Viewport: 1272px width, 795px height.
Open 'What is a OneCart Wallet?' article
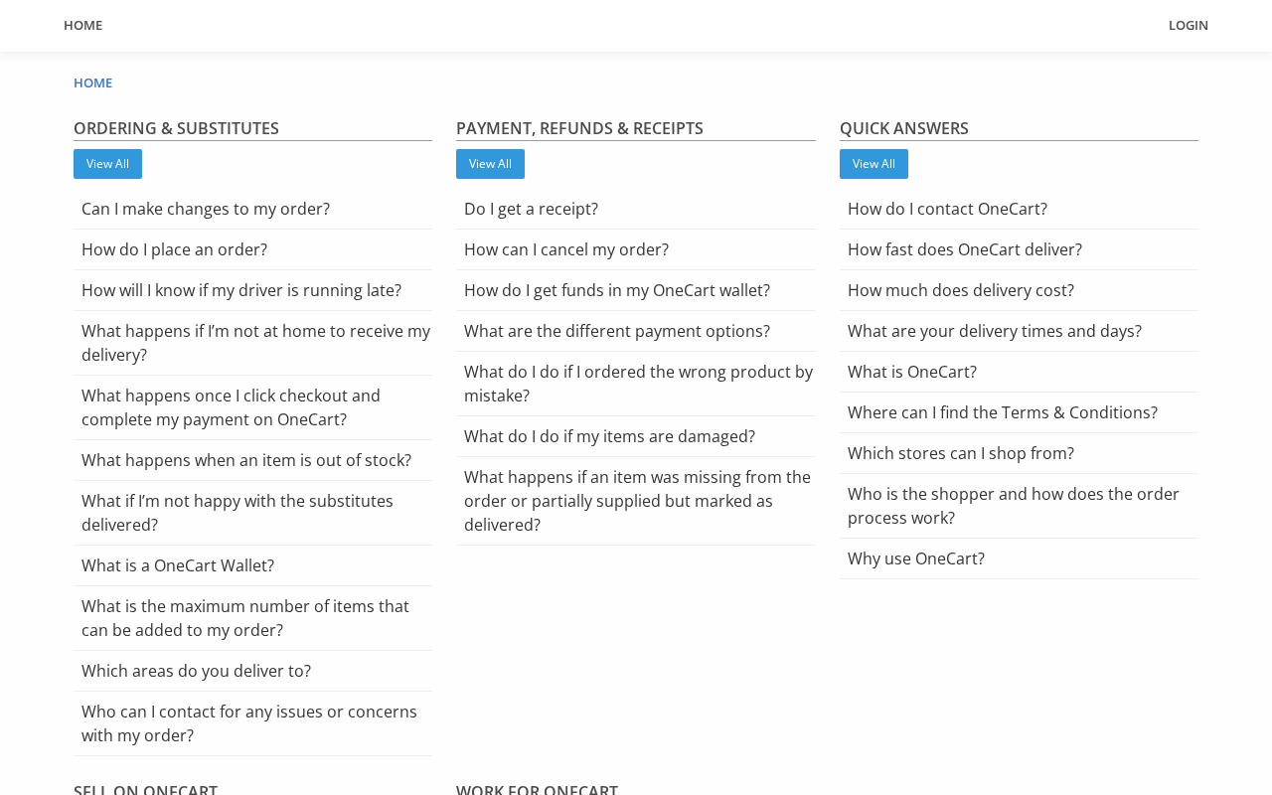(x=252, y=565)
